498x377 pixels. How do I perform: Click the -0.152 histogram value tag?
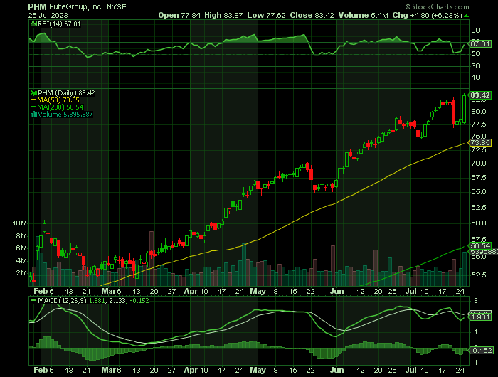pyautogui.click(x=481, y=350)
